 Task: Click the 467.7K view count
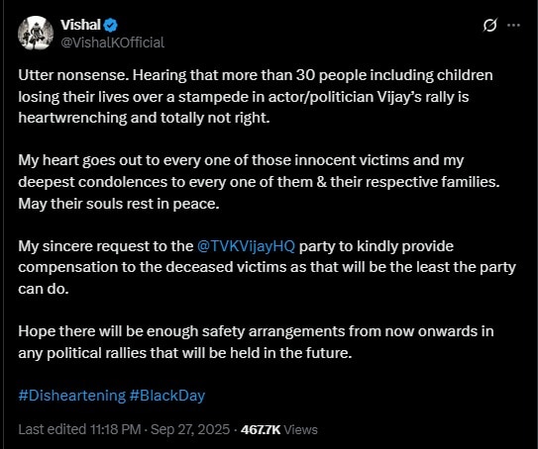261,429
